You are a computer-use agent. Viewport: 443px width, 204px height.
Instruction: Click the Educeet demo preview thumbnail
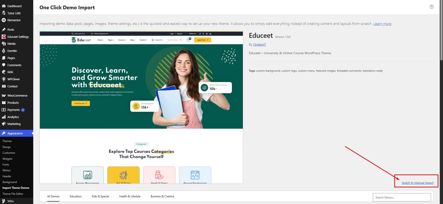tap(141, 108)
